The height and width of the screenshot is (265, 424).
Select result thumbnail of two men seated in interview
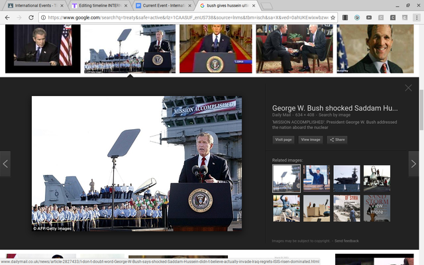pos(294,48)
